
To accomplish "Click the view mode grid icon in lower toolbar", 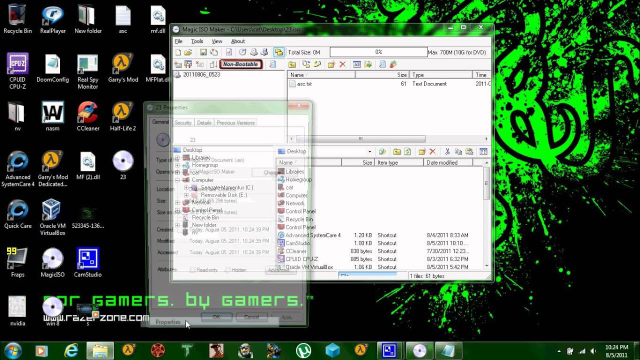I will click(x=483, y=151).
